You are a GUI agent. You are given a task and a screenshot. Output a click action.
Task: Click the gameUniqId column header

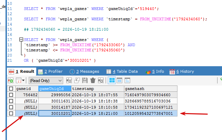tap(55, 89)
